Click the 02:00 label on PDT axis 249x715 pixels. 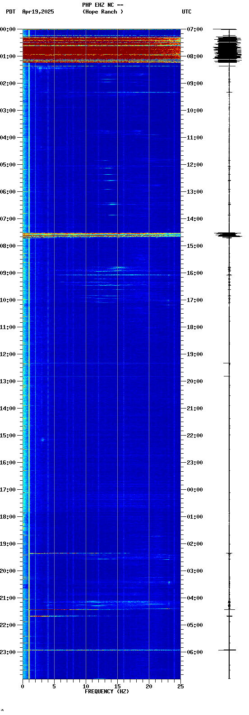tap(8, 84)
